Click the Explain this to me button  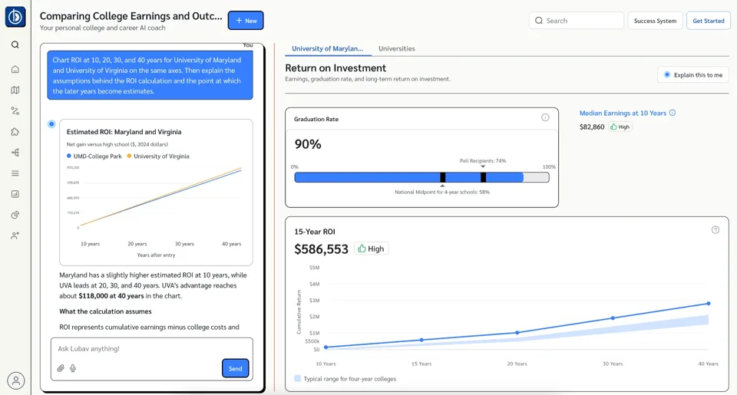pos(693,74)
